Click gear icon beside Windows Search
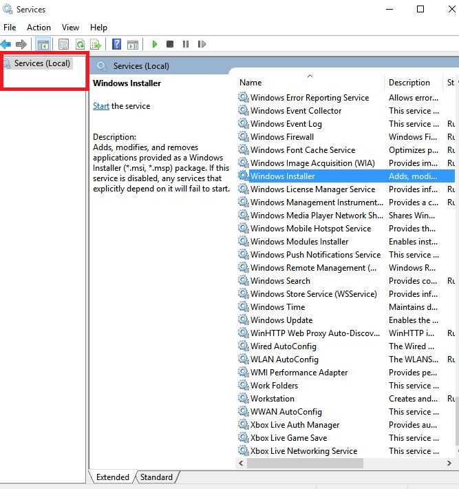The width and height of the screenshot is (459, 489). (x=244, y=280)
